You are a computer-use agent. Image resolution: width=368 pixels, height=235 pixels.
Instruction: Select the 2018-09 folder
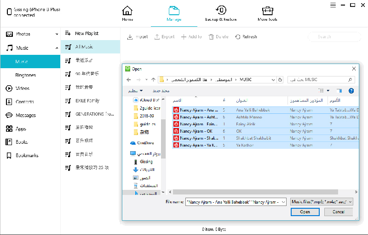(144, 116)
